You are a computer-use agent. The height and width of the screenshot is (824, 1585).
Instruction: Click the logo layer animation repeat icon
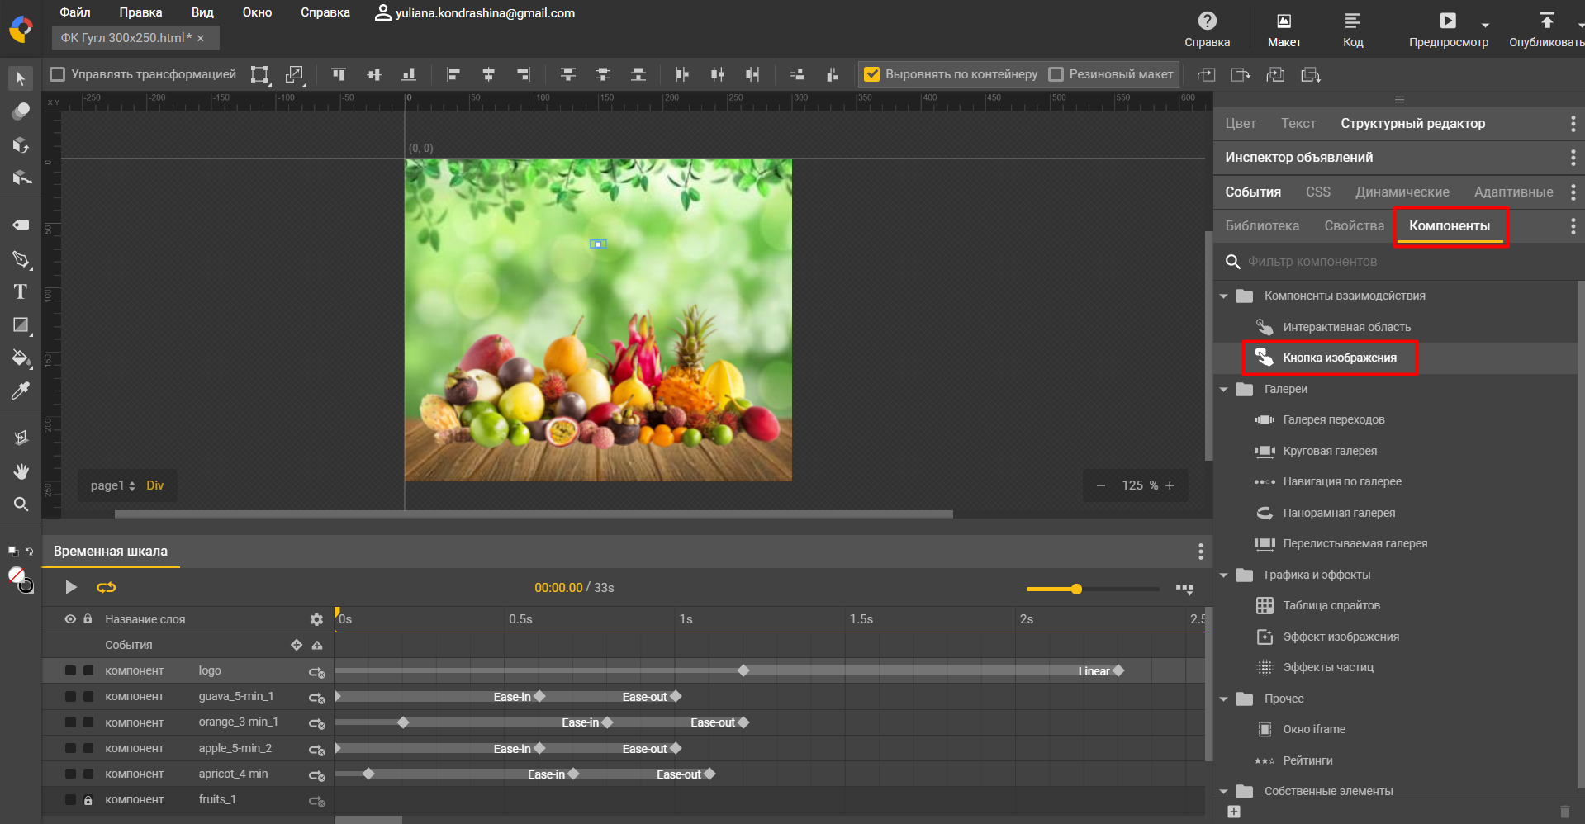click(x=316, y=672)
